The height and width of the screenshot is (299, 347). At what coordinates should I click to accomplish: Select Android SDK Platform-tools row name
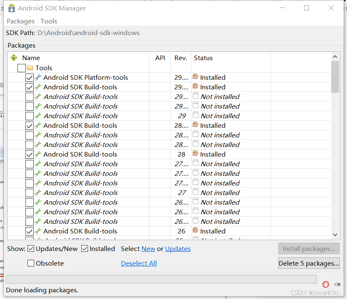coord(85,77)
